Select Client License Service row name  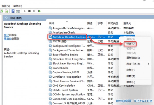coord(69,81)
